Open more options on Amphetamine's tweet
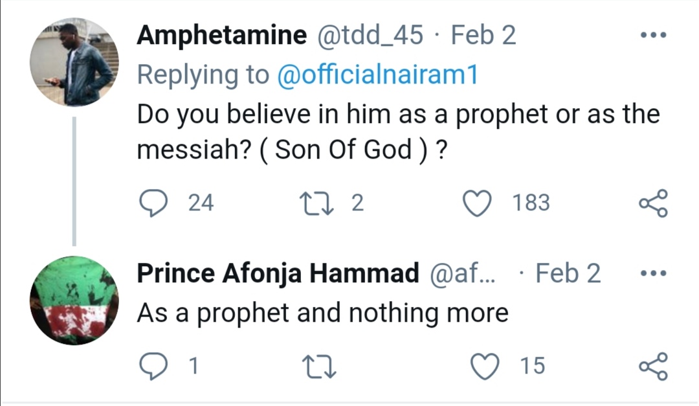 tap(652, 36)
